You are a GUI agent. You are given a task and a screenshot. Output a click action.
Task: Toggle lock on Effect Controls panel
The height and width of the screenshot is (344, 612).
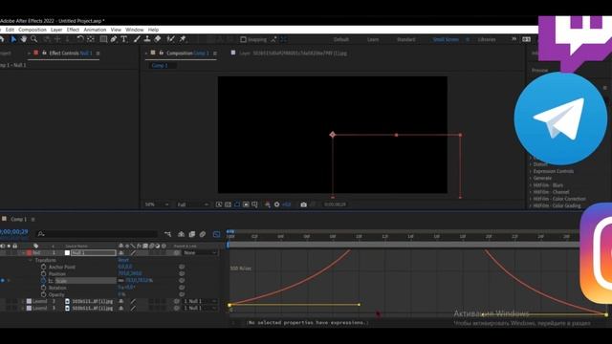tap(44, 53)
